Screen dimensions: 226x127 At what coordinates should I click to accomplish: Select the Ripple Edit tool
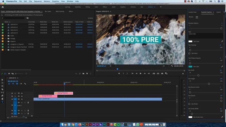[x=2, y=86]
